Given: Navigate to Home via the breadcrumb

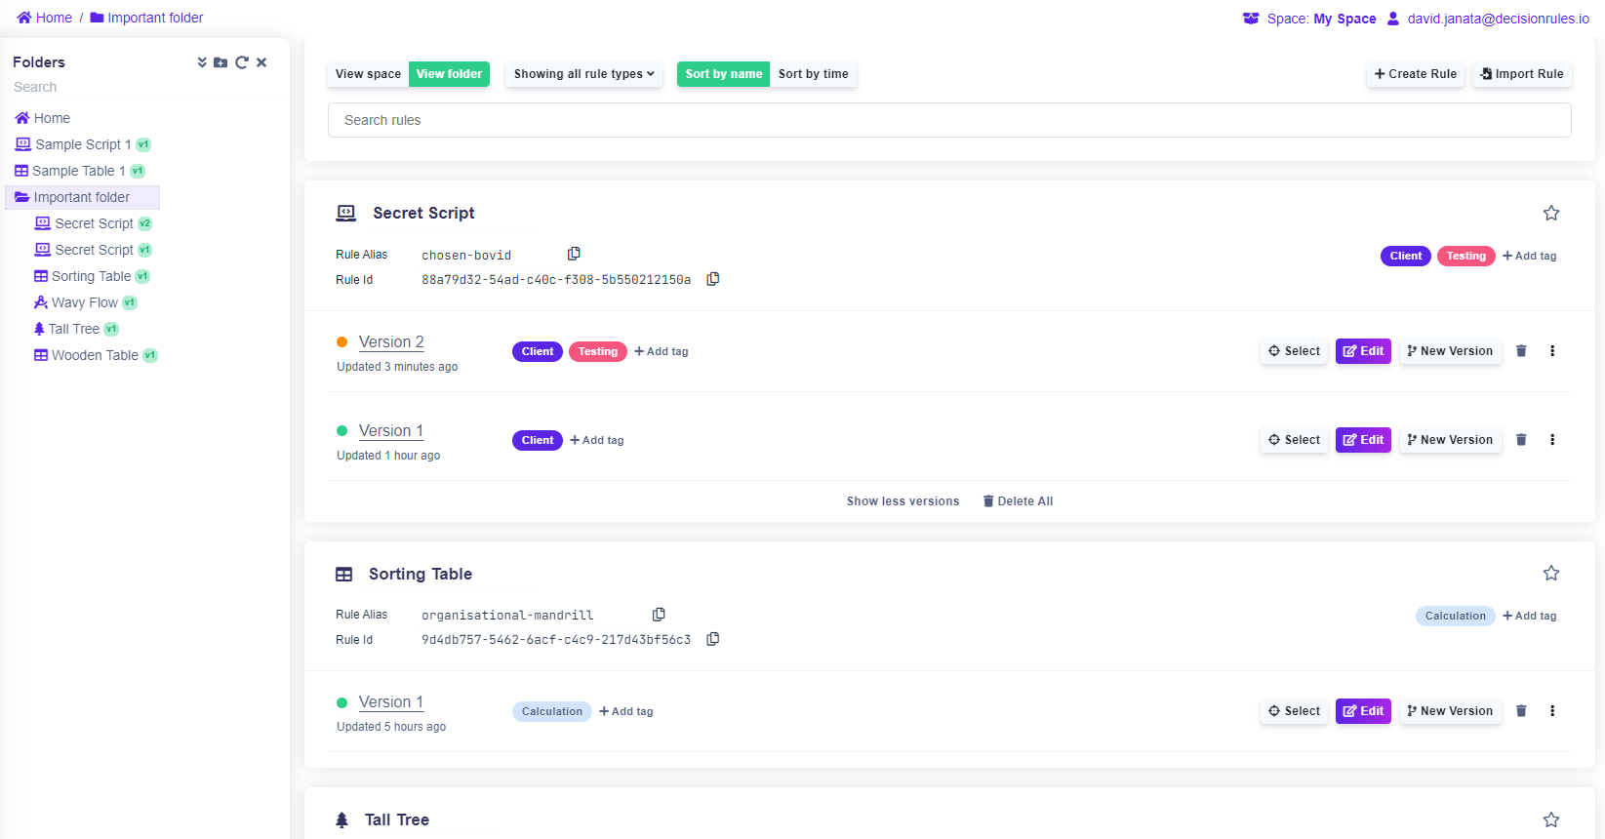Looking at the screenshot, I should pyautogui.click(x=45, y=18).
